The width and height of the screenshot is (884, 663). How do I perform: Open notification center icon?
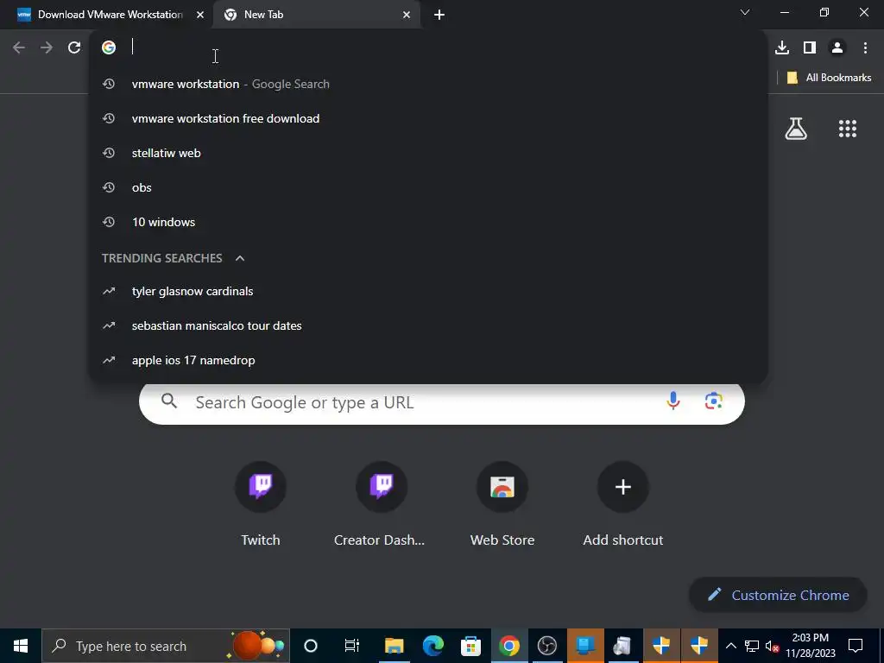click(856, 646)
